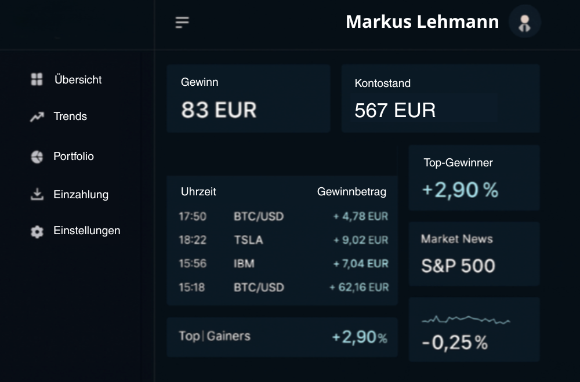The height and width of the screenshot is (382, 580).
Task: Click the Einzahlung download icon
Action: (36, 194)
